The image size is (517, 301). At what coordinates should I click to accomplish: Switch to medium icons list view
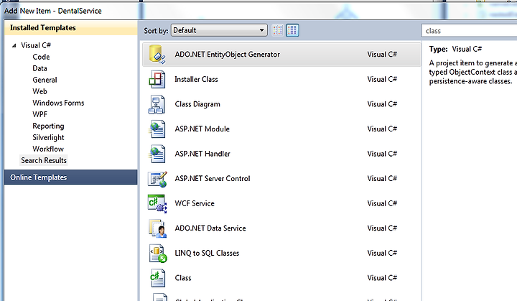292,30
